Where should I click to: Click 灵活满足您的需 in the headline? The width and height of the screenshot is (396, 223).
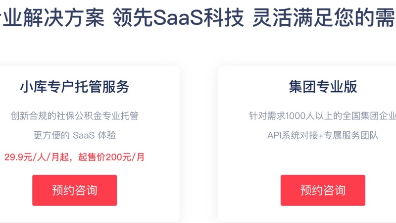click(x=324, y=18)
